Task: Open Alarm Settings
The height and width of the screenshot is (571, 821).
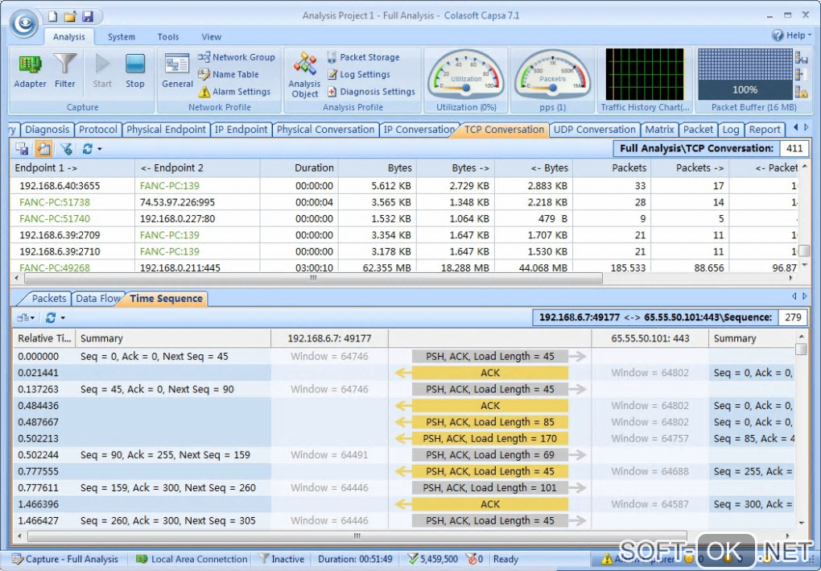Action: click(234, 92)
